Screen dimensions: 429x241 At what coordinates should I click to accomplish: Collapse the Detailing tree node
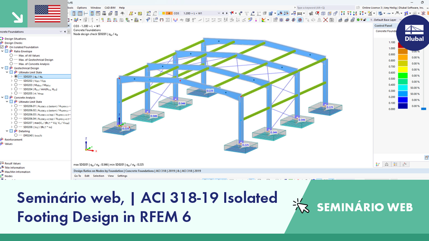(7, 131)
